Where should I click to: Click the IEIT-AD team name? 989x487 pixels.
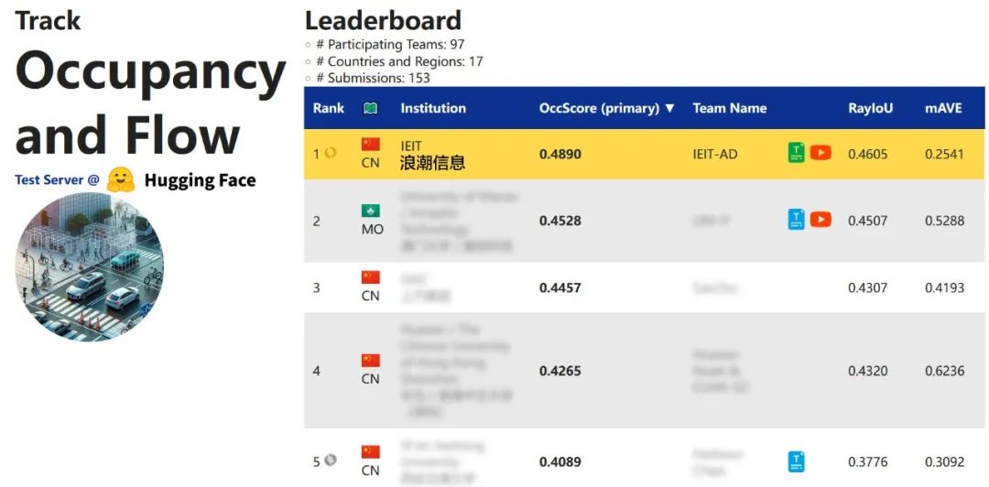click(x=715, y=154)
